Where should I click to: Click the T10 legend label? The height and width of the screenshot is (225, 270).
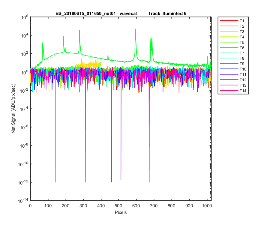coord(243,69)
